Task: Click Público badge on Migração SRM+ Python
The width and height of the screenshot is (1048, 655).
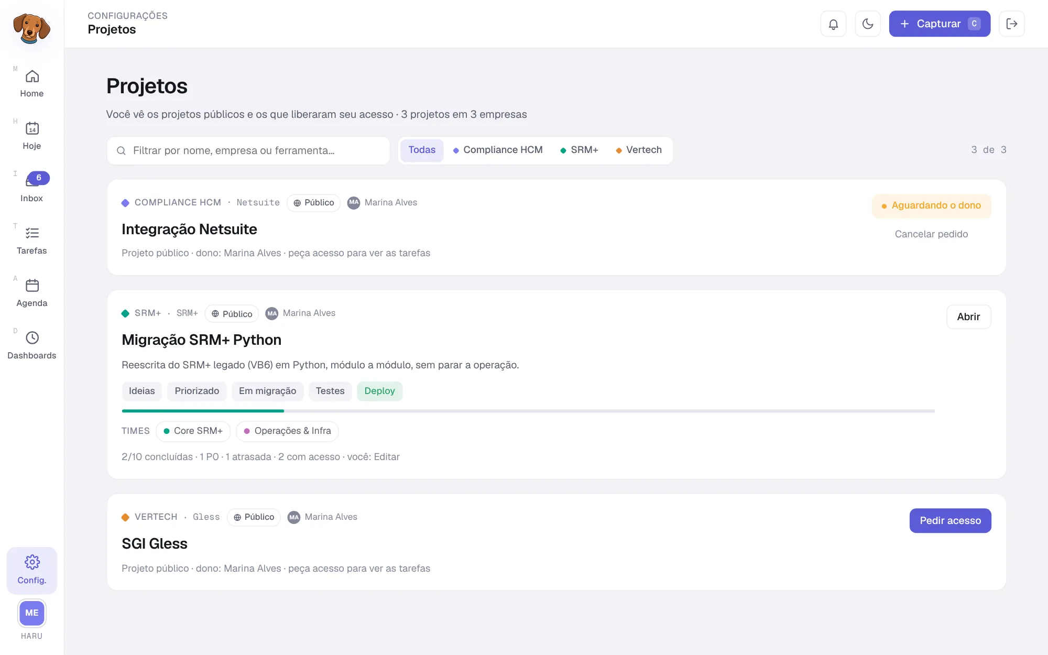Action: (x=232, y=314)
